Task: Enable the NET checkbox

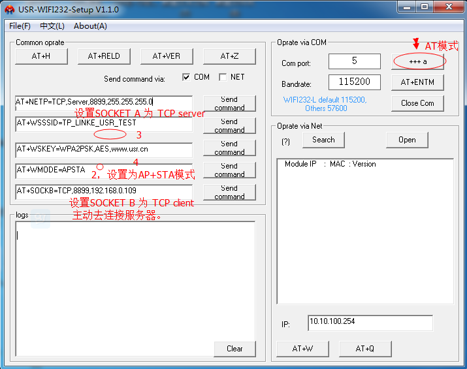Action: 223,77
